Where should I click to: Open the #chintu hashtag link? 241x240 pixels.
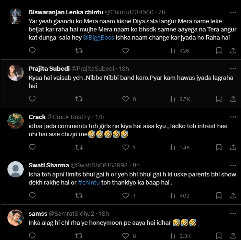[89, 183]
